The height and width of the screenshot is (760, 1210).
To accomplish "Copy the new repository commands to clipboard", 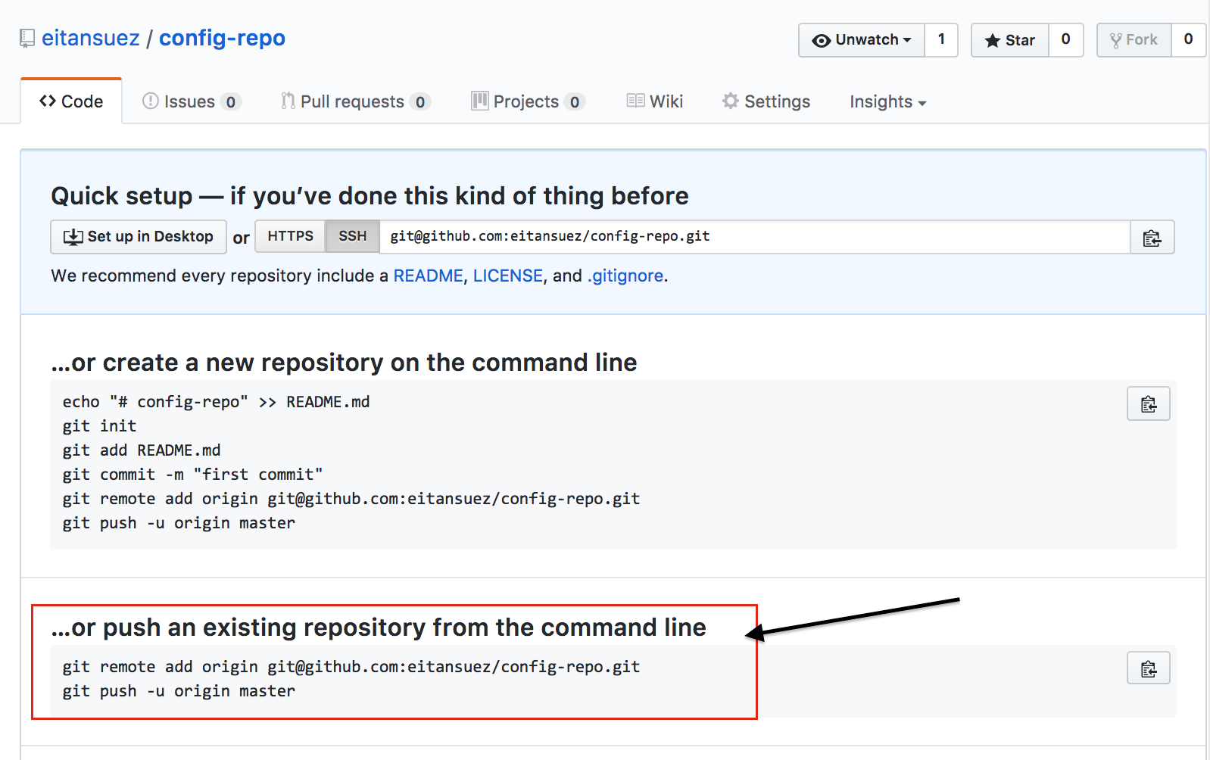I will pos(1148,403).
